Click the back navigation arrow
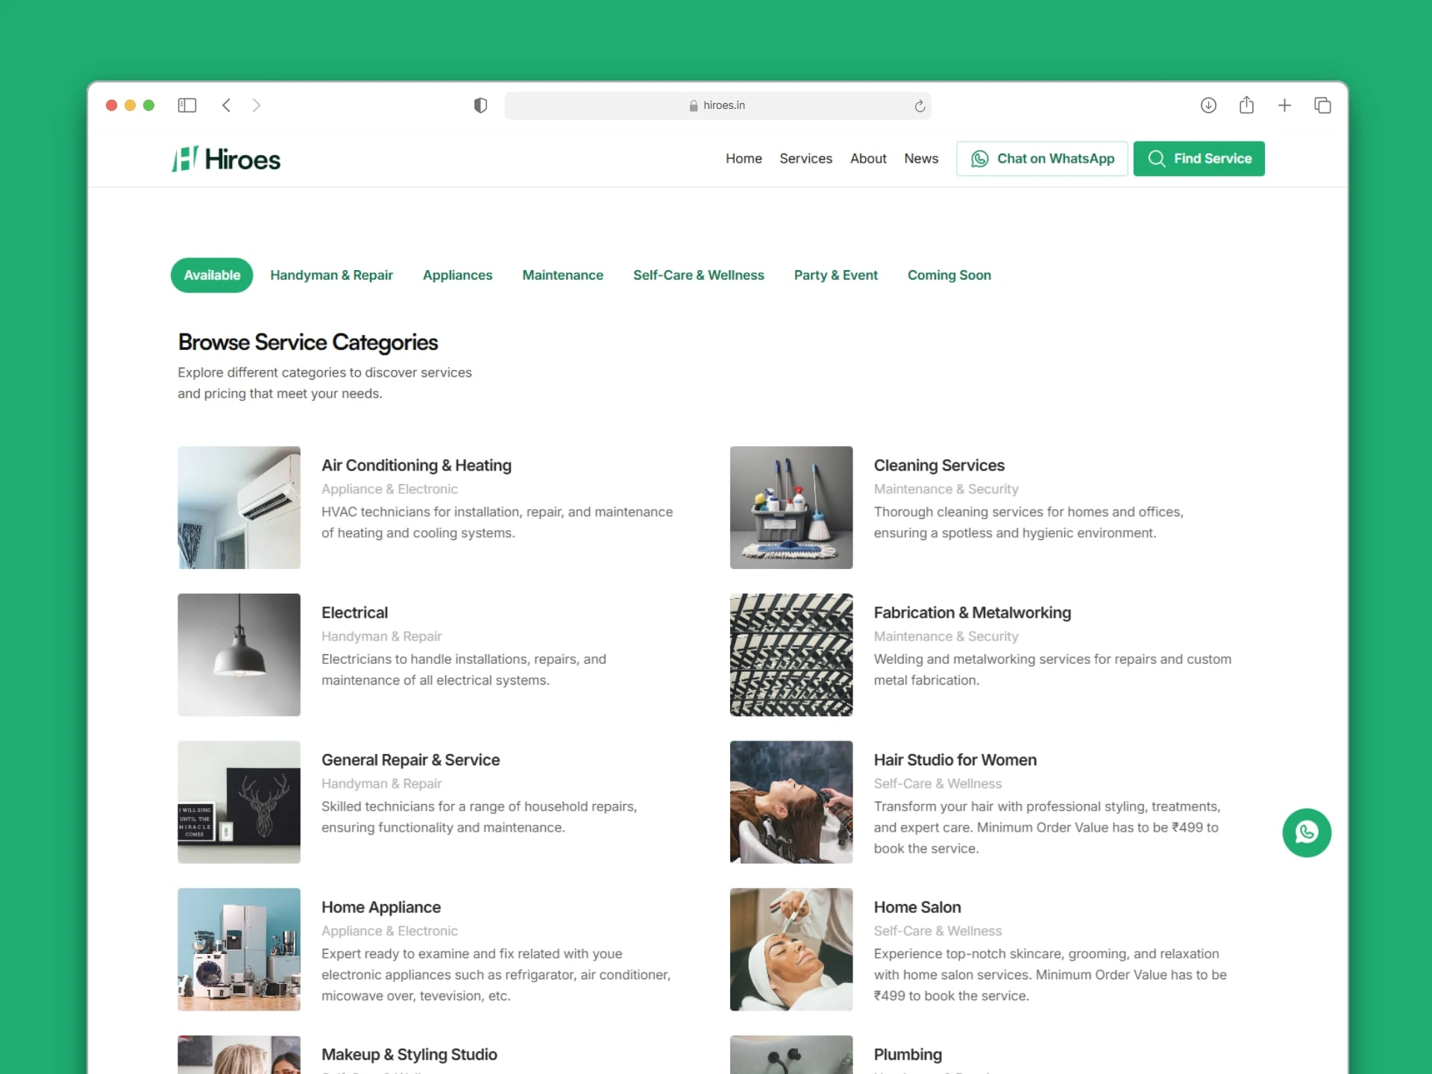Image resolution: width=1432 pixels, height=1074 pixels. (227, 105)
